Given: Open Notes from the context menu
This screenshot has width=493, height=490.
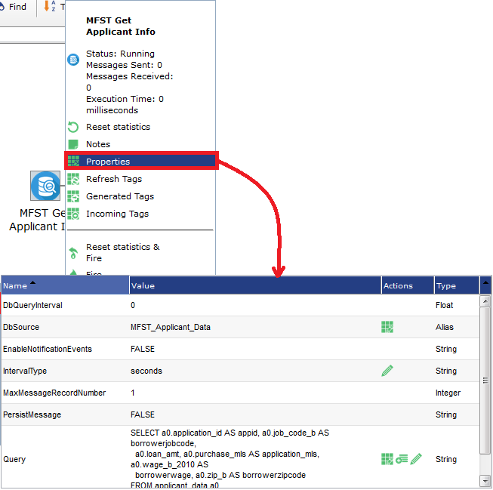Looking at the screenshot, I should click(98, 144).
